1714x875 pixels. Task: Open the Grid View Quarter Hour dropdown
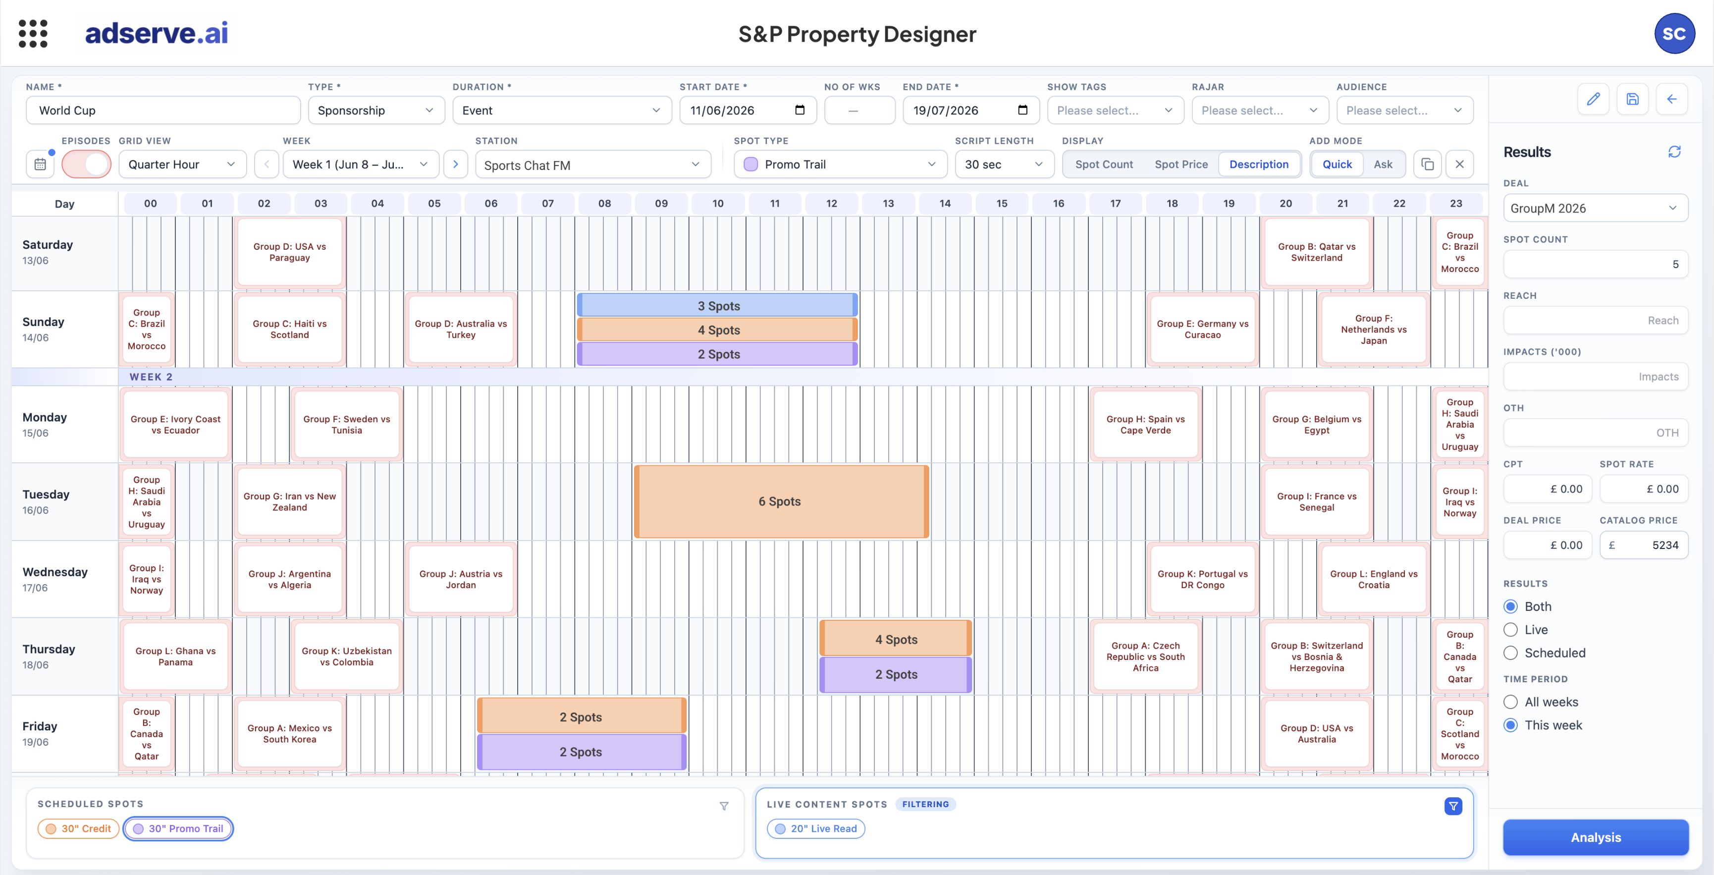[x=182, y=164]
